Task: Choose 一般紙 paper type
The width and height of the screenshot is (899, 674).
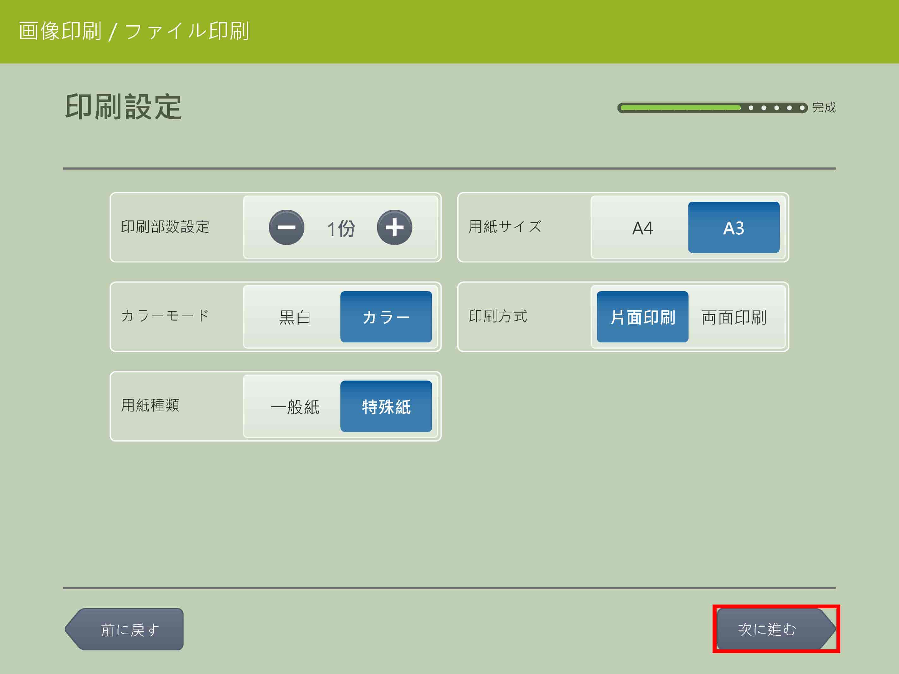Action: [x=295, y=406]
